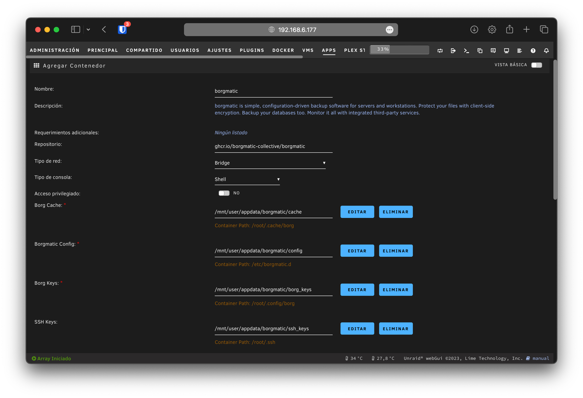
Task: Open the Tipo de consola Shell dropdown
Action: point(247,179)
